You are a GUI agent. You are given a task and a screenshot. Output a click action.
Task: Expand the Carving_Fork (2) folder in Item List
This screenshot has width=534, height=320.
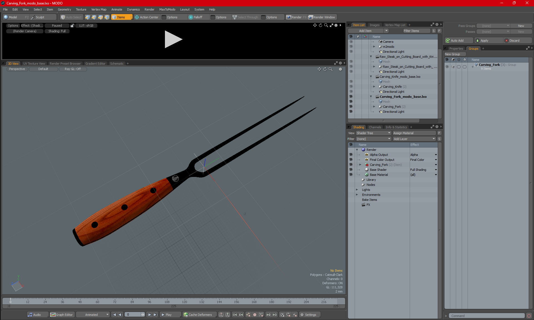[374, 107]
